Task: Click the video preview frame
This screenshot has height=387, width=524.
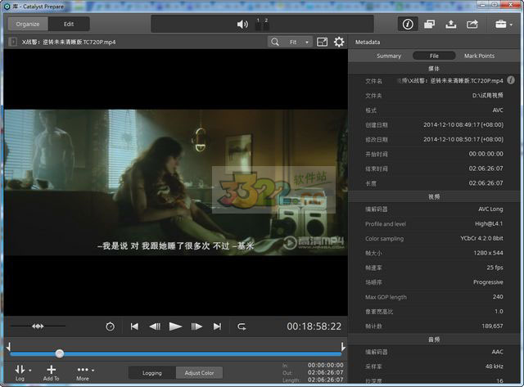Action: point(176,182)
